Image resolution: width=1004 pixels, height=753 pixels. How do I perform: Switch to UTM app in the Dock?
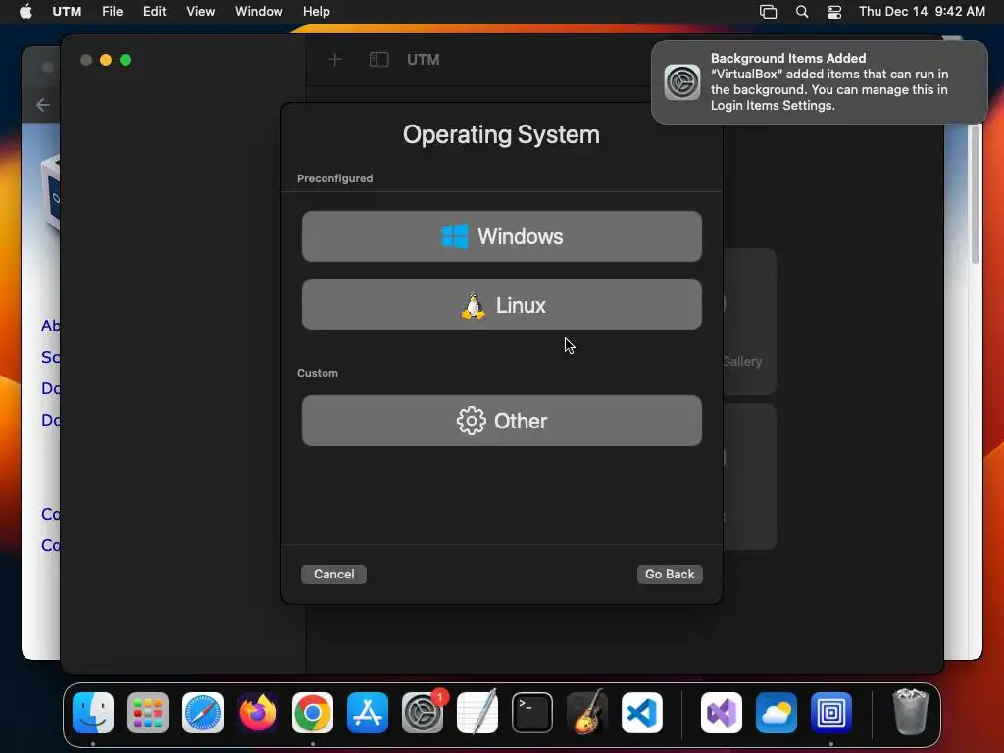pos(831,713)
